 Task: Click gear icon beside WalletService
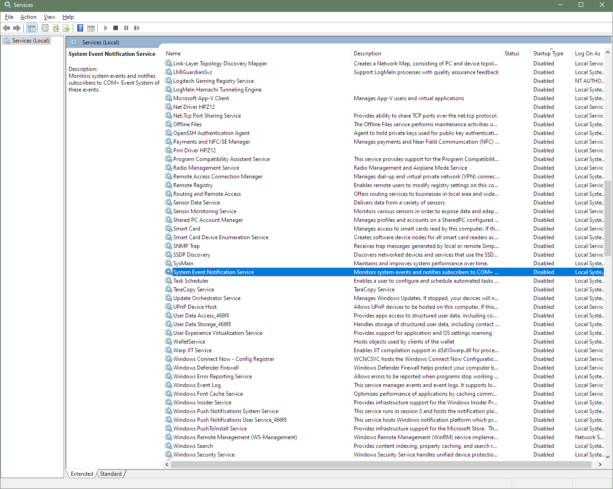tap(169, 342)
